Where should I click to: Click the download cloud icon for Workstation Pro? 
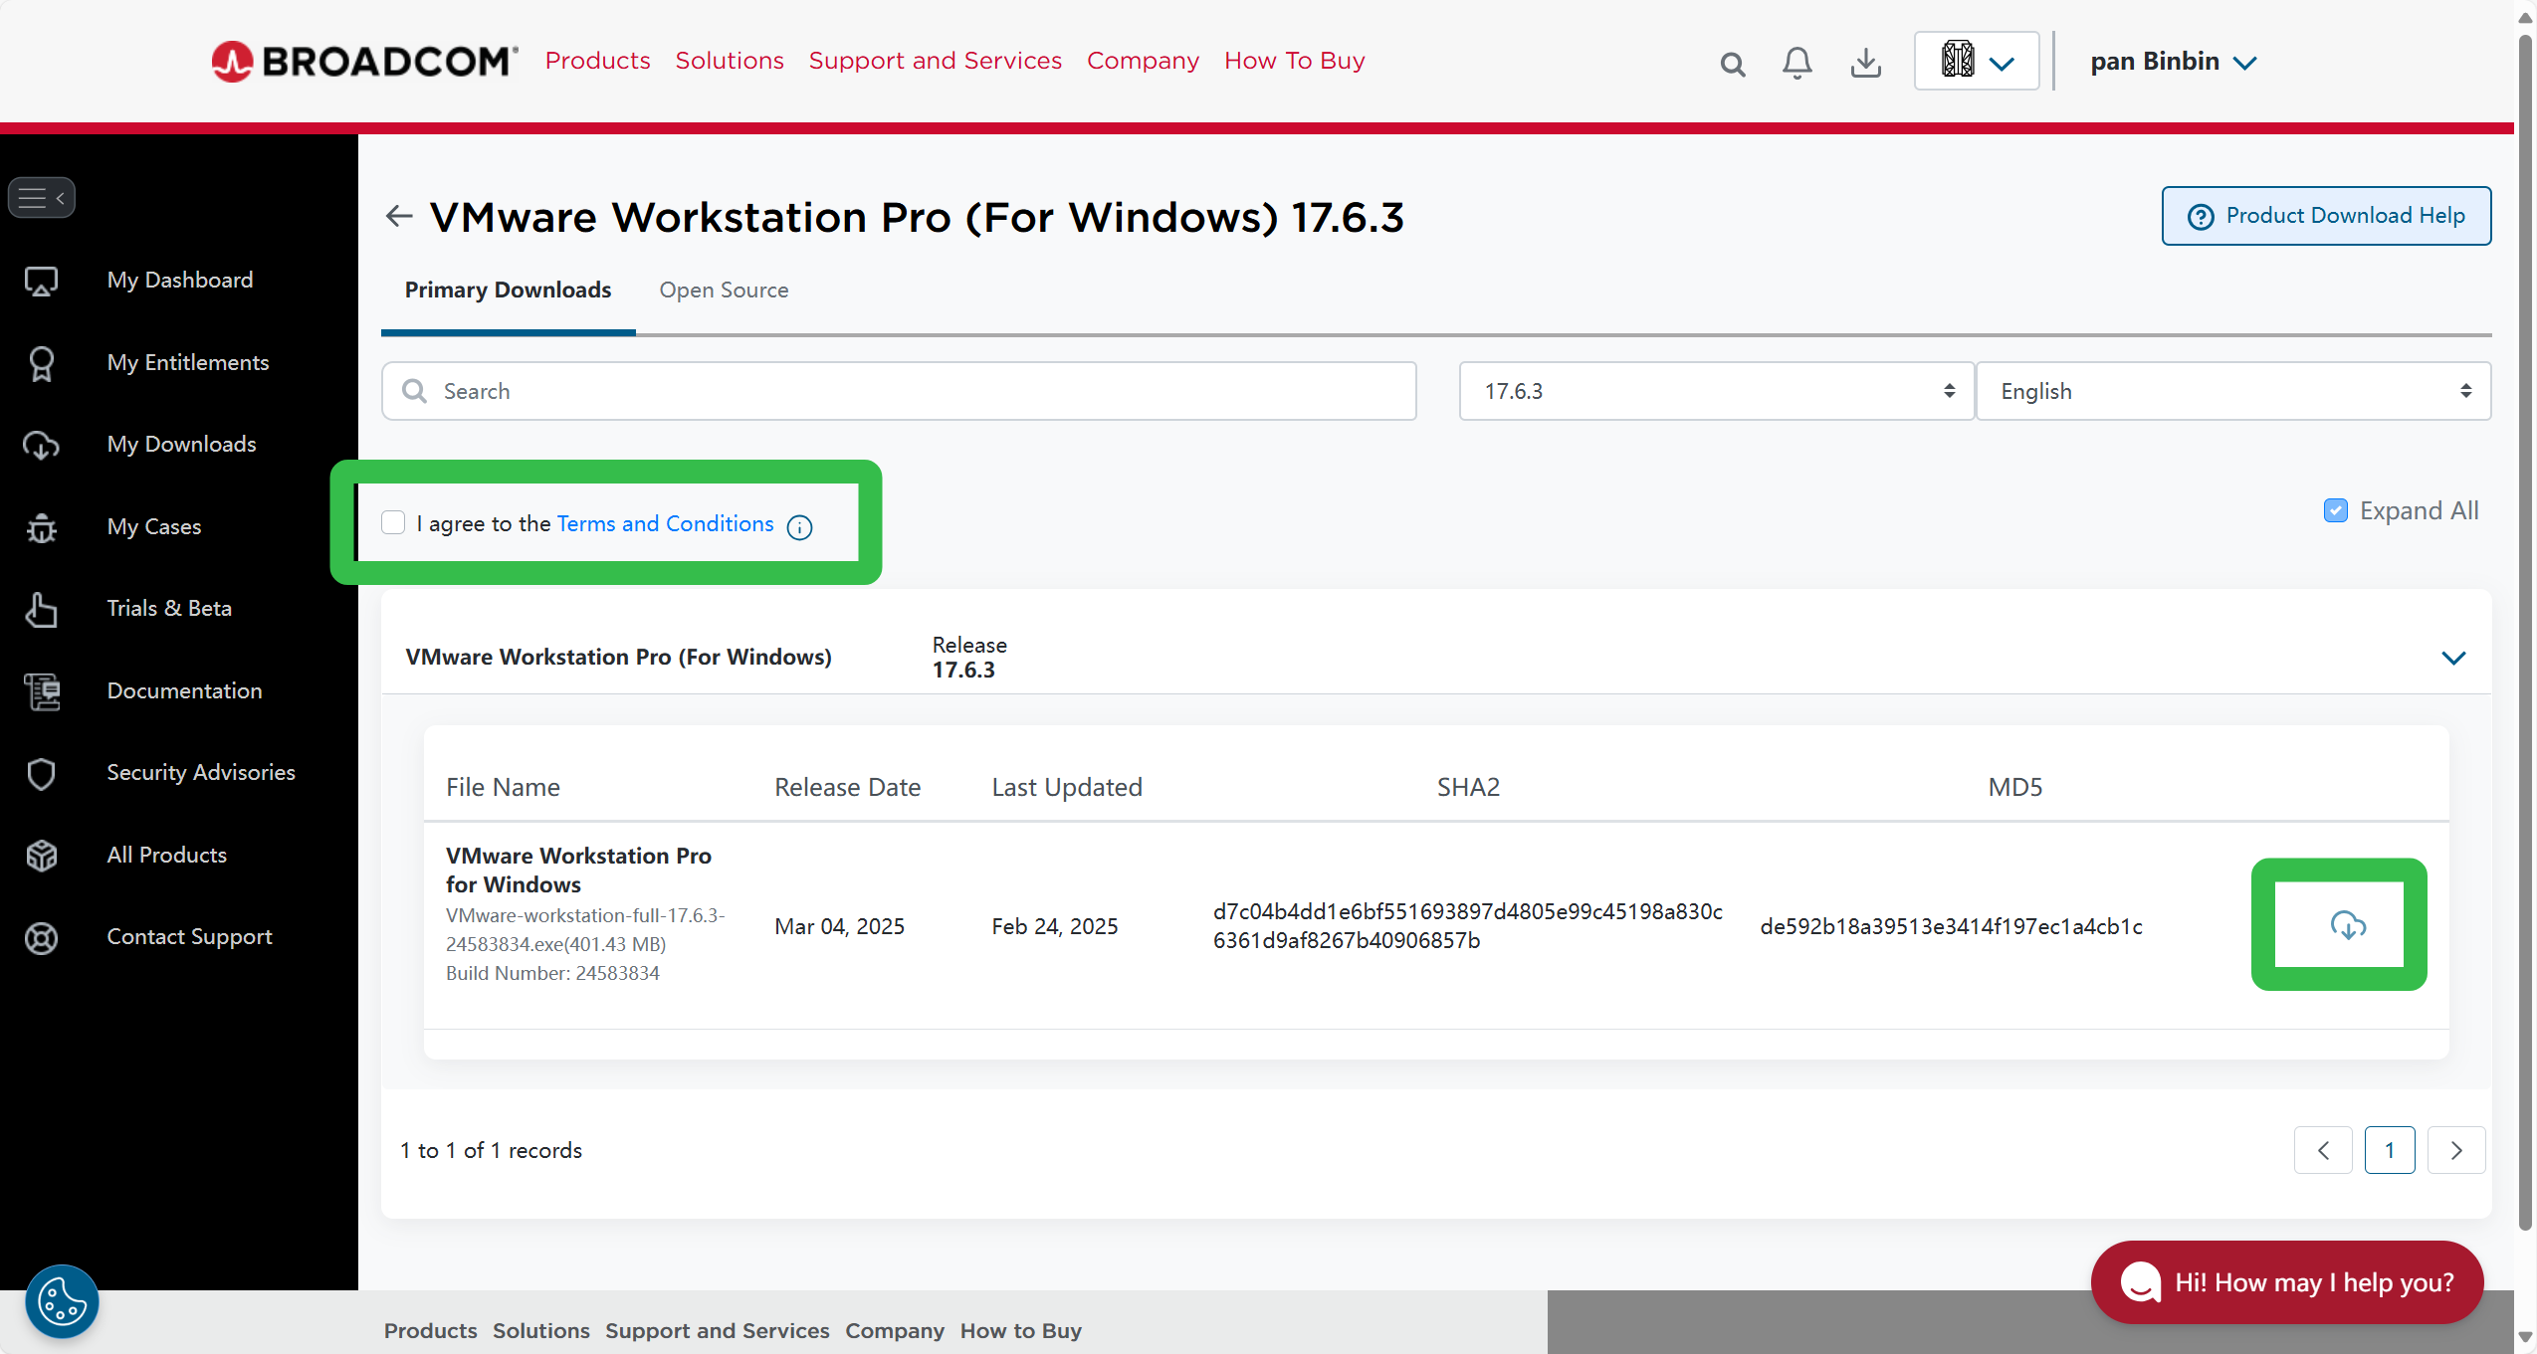tap(2347, 925)
